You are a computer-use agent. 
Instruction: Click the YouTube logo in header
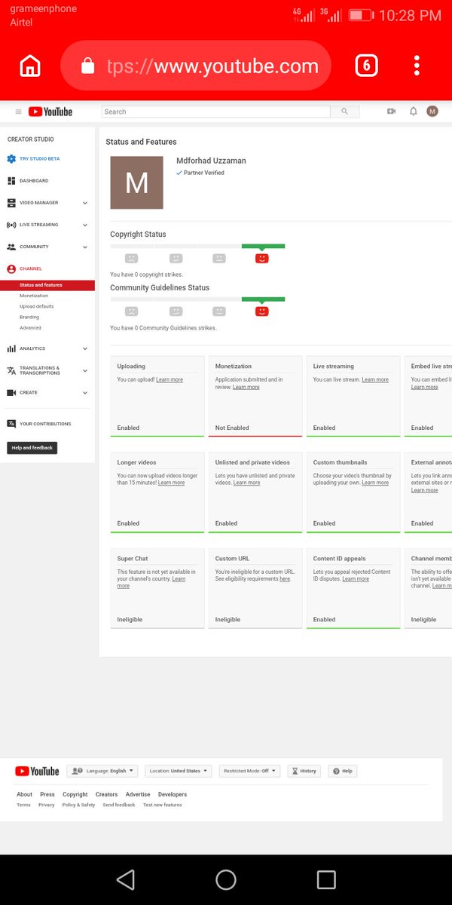click(x=50, y=112)
